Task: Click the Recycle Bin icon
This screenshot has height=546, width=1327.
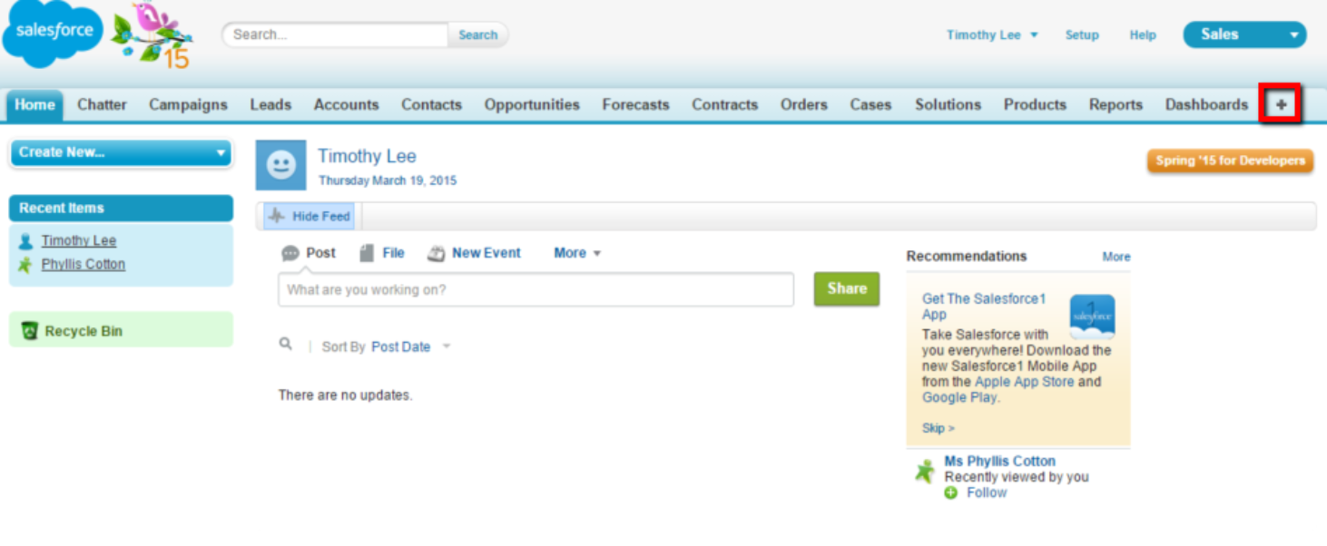Action: click(30, 330)
